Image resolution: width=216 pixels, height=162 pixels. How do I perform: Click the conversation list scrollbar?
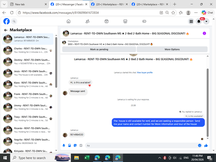[x=56, y=62]
